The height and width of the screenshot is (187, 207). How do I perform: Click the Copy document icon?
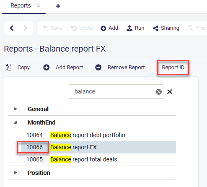pos(9,67)
